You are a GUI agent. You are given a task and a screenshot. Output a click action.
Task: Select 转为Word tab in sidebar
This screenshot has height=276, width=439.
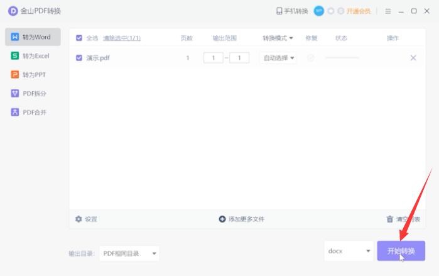tap(33, 36)
